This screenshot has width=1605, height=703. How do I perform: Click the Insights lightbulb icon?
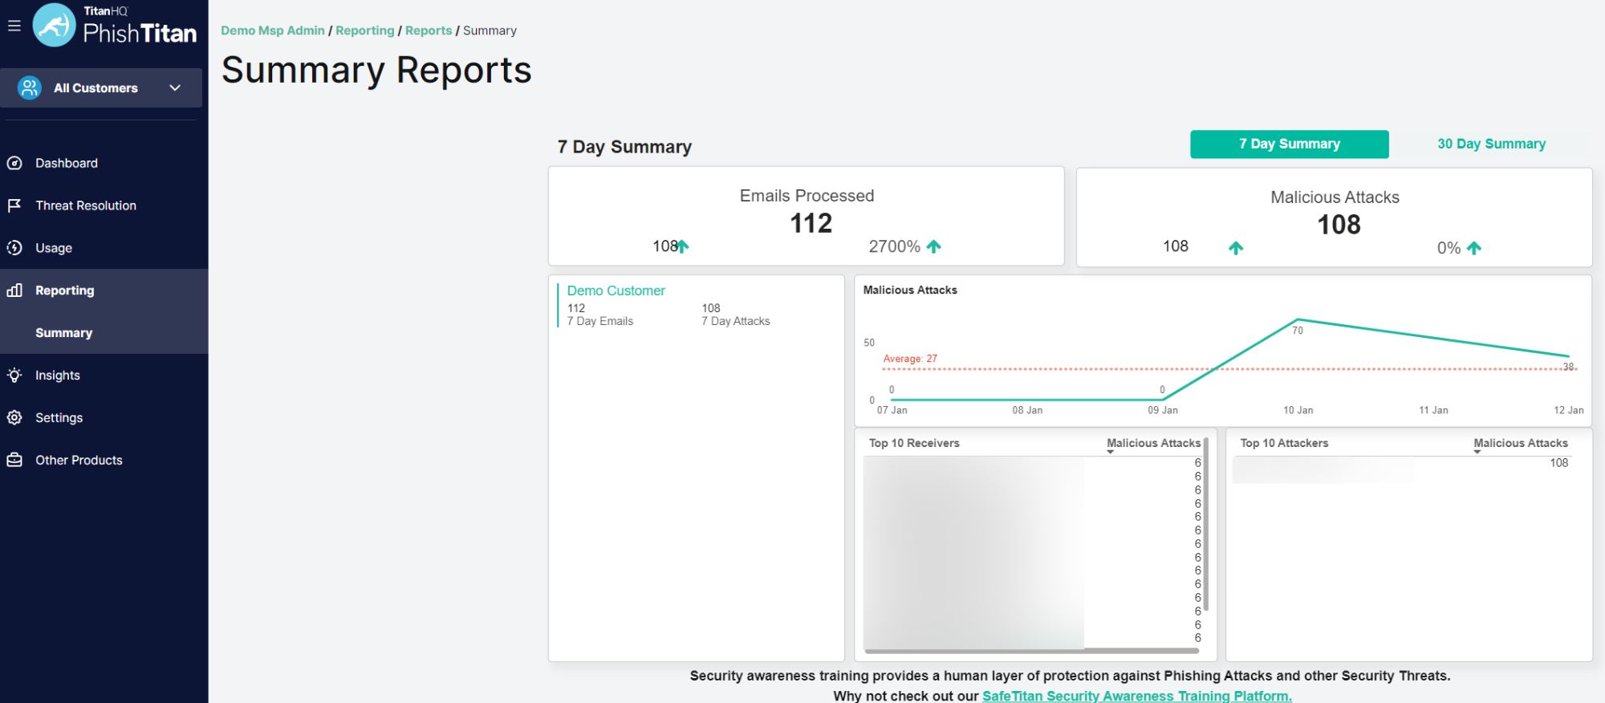tap(14, 376)
